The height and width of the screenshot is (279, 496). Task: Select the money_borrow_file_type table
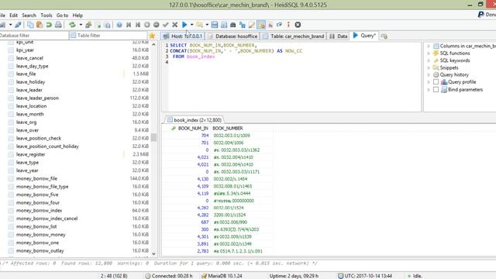42,187
